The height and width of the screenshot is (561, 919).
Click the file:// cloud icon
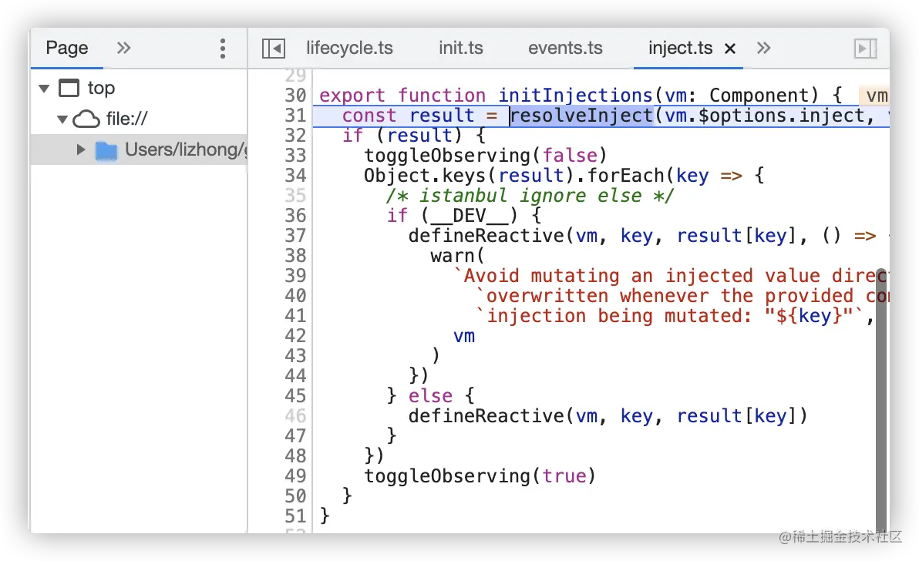[x=86, y=119]
